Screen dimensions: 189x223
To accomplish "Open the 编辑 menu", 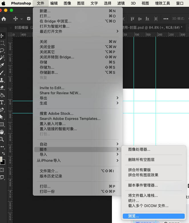I will (54, 3).
